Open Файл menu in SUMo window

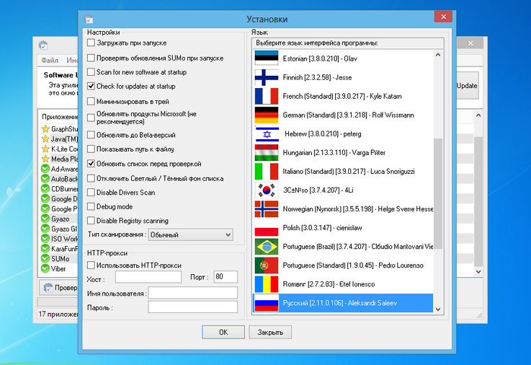(x=50, y=61)
